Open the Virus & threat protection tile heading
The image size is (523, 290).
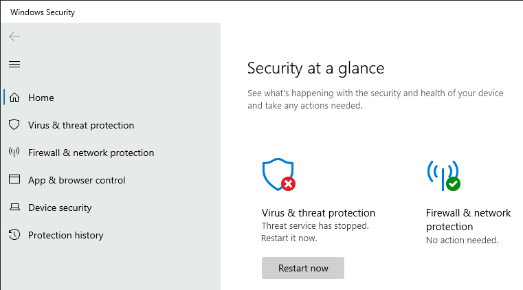(318, 213)
